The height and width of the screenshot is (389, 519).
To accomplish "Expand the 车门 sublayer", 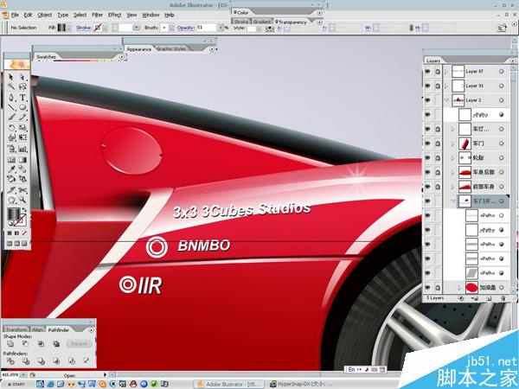I will point(453,143).
